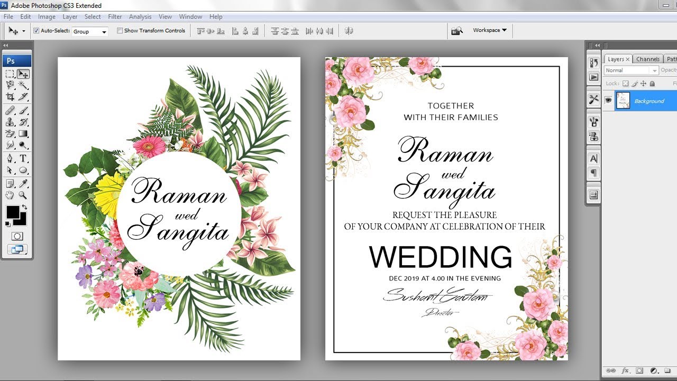This screenshot has width=677, height=381.
Task: Reset to default foreground and background colors
Action: coord(7,224)
